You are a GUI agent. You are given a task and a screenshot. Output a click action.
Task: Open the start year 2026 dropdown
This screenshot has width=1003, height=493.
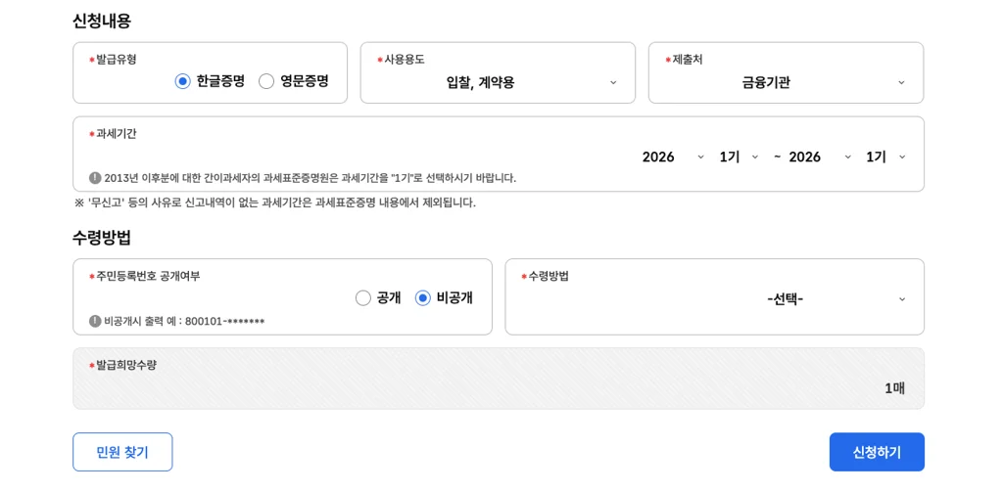672,157
